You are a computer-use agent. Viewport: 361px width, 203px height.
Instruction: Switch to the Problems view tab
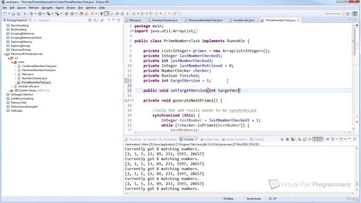[133, 139]
